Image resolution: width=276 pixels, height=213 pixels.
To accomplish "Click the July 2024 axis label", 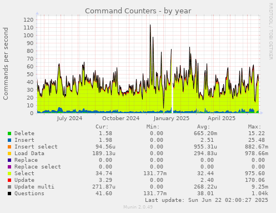I will (69, 118).
